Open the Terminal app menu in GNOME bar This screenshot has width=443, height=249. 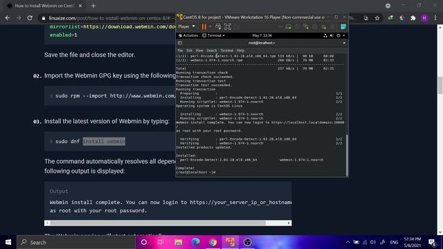tap(213, 35)
